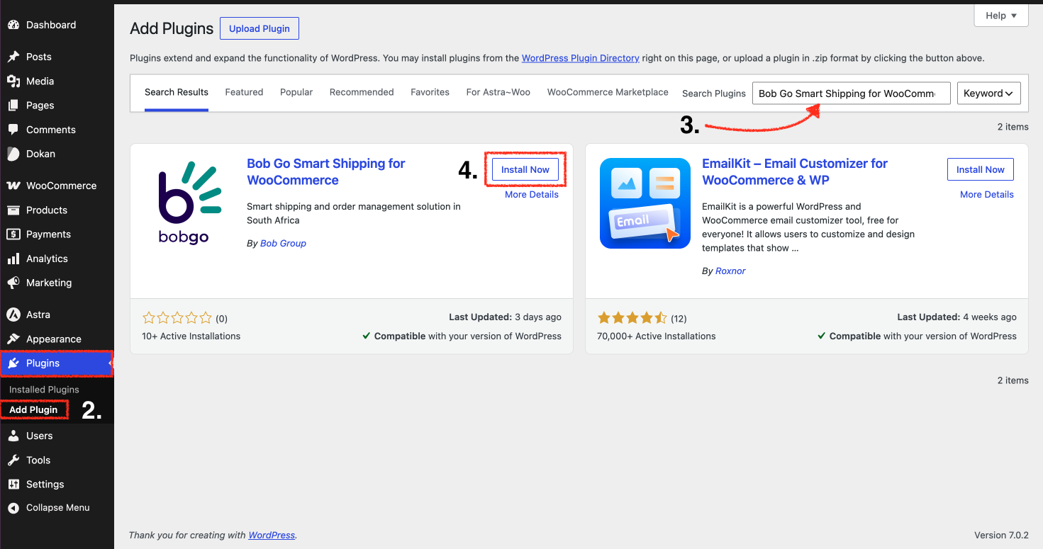Click the Users person icon
This screenshot has width=1043, height=549.
[13, 436]
